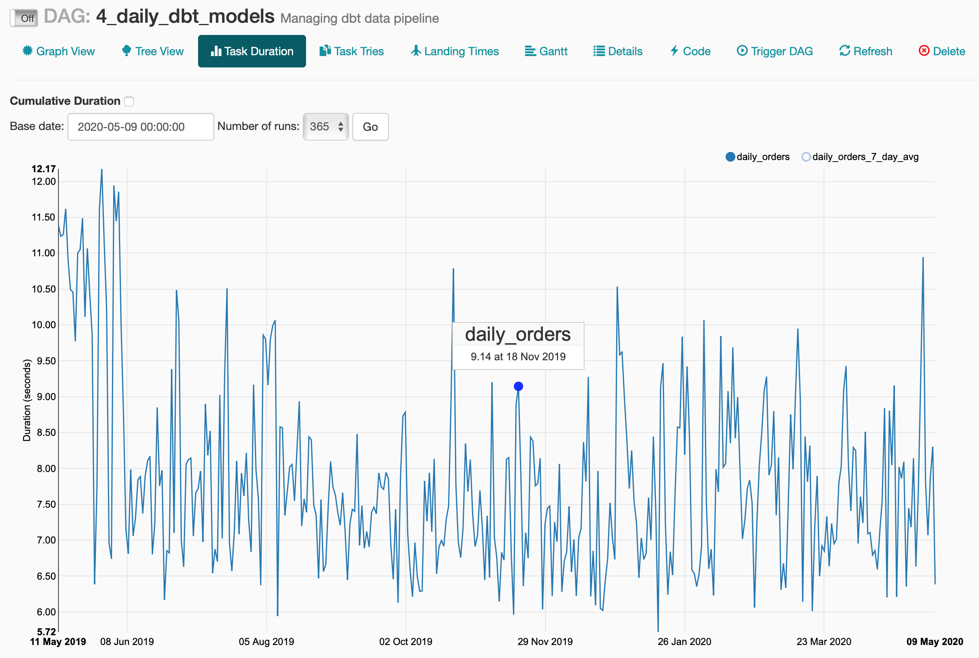Click the Gantt bars icon
The height and width of the screenshot is (658, 979).
[x=530, y=51]
